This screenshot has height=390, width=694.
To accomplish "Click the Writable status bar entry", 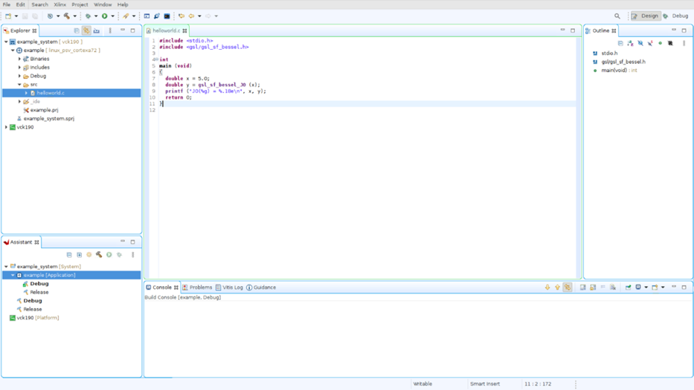I will [422, 384].
